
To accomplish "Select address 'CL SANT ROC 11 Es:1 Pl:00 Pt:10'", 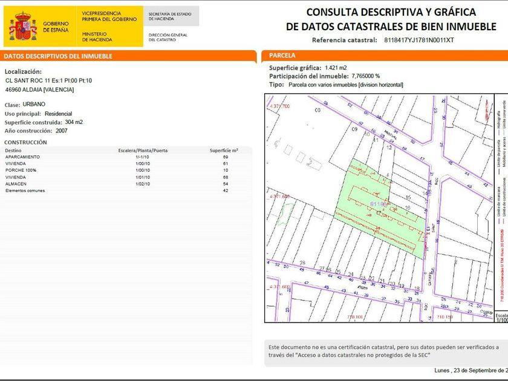I will coord(48,80).
